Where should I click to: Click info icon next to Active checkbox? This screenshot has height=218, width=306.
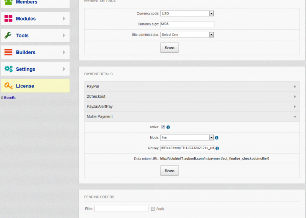coord(168,127)
